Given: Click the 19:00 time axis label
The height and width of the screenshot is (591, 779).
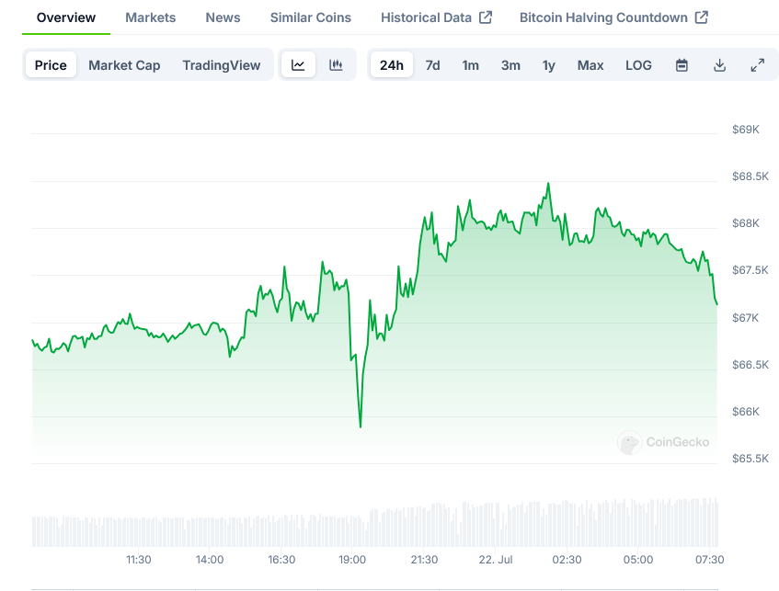Looking at the screenshot, I should tap(352, 560).
